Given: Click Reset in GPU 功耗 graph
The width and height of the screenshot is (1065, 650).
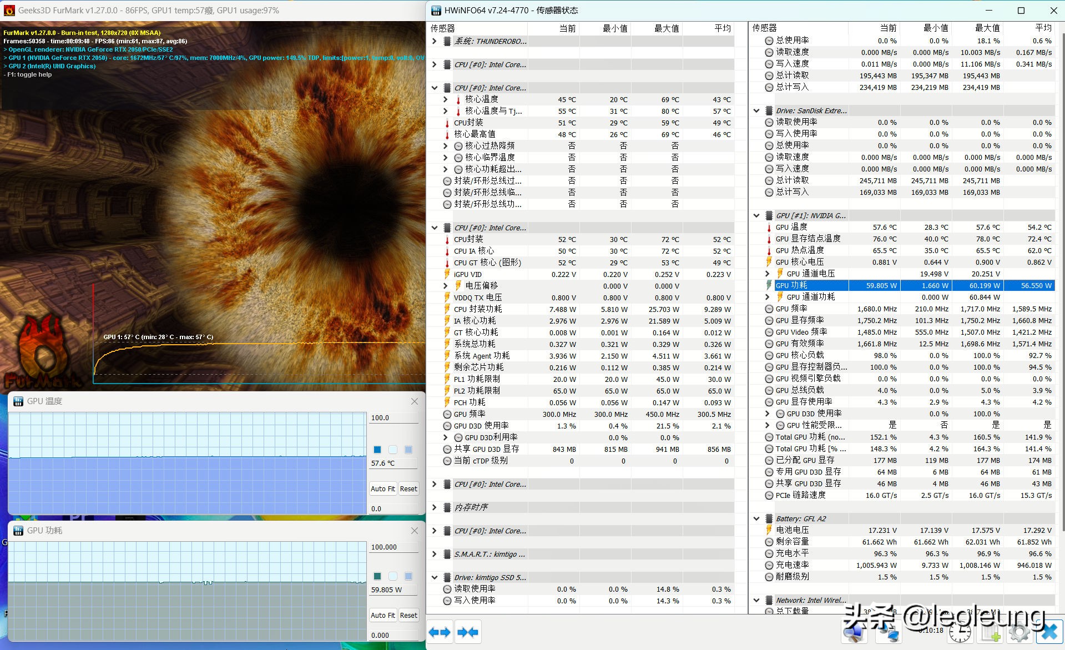Looking at the screenshot, I should pos(408,615).
